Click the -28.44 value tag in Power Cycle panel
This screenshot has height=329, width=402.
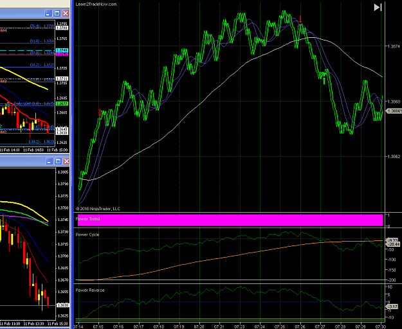(x=394, y=245)
